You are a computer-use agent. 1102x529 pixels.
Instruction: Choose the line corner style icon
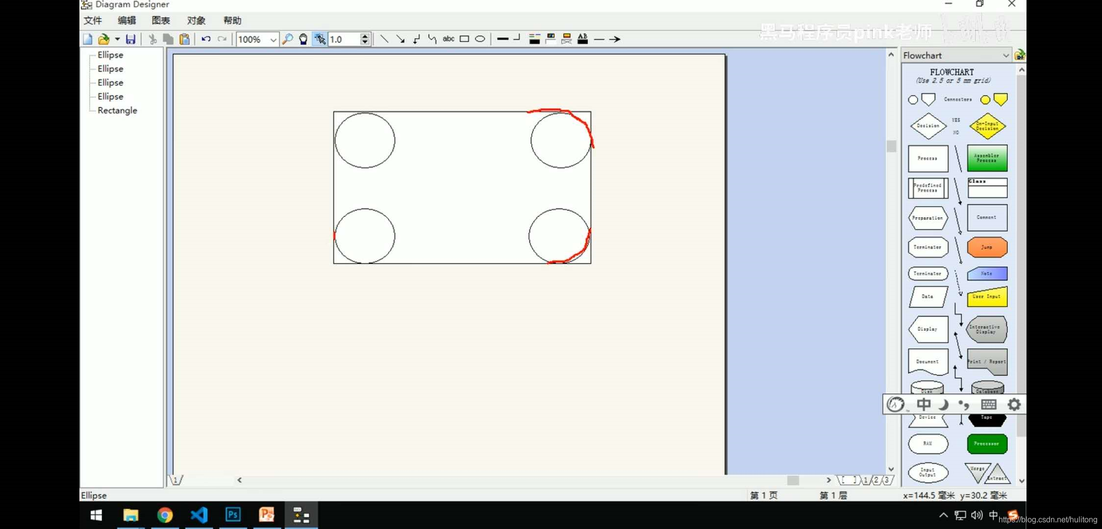[x=517, y=38]
